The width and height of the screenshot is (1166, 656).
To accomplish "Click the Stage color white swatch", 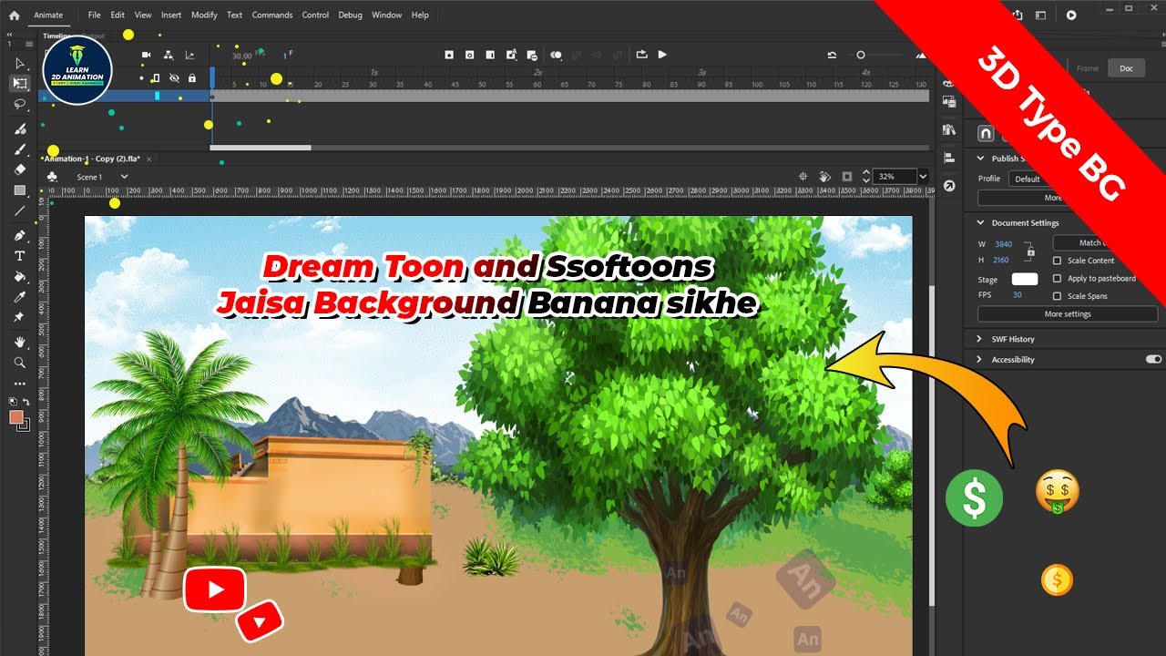I will pos(1025,279).
